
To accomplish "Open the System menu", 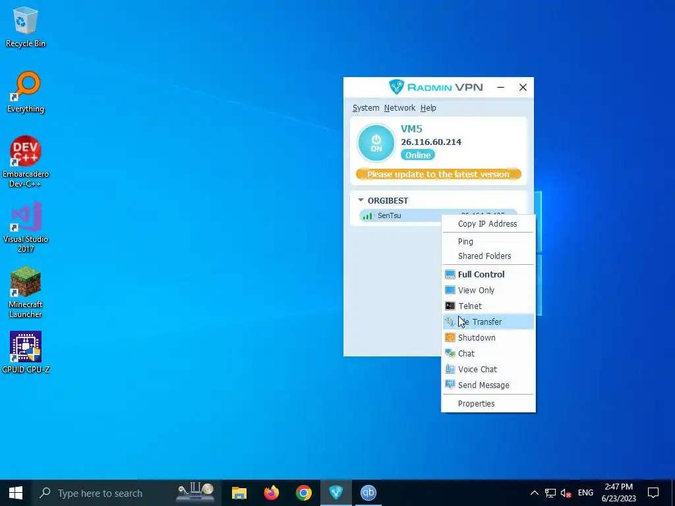I will point(366,108).
